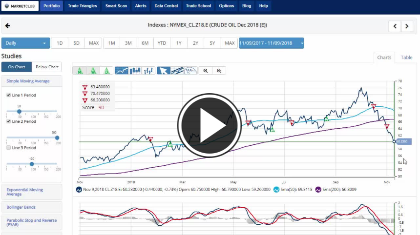Select the candlestick chart style icon
The width and height of the screenshot is (420, 235).
click(x=135, y=71)
